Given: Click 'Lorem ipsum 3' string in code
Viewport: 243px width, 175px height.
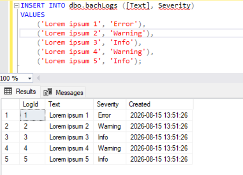Looking at the screenshot, I should tap(71, 43).
